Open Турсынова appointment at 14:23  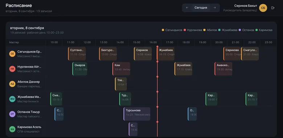click(x=137, y=114)
